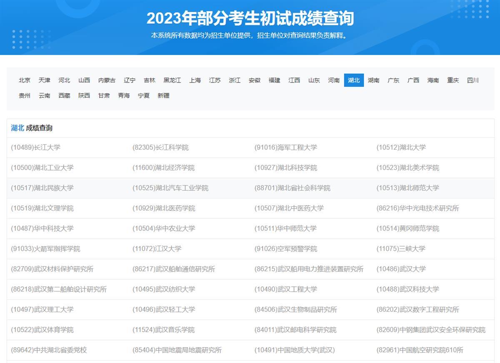
Task: Select (10504)华中农业大学
Action: pos(164,228)
